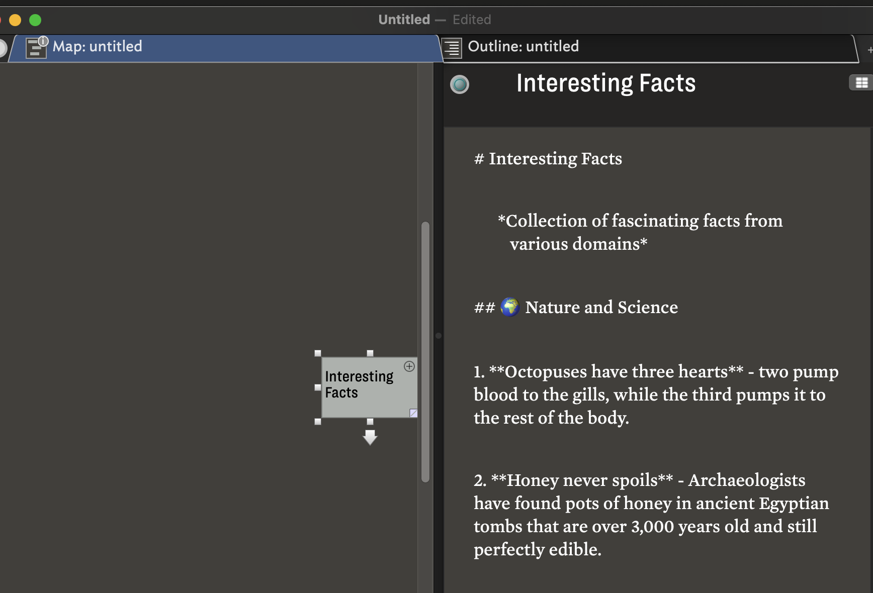Click the map view vertical scrollbar
Image resolution: width=873 pixels, height=593 pixels.
(425, 352)
